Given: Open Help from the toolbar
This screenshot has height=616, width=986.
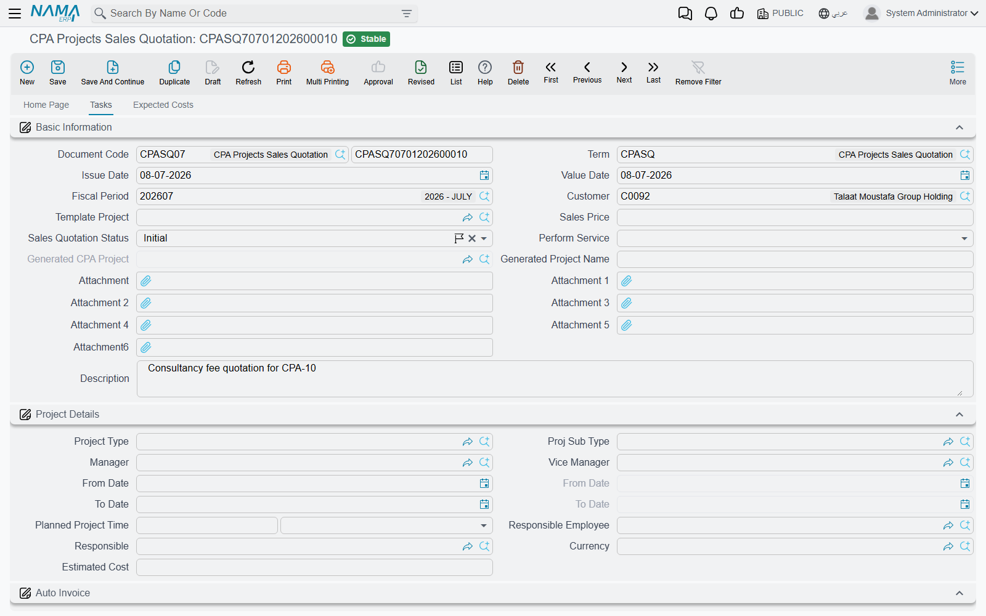Looking at the screenshot, I should (485, 72).
